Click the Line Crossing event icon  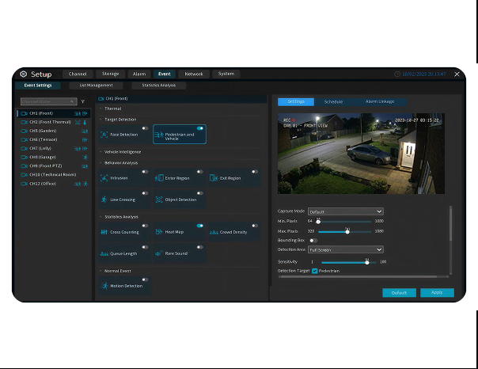click(x=104, y=200)
